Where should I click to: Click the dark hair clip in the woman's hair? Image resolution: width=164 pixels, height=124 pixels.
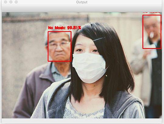click(99, 39)
